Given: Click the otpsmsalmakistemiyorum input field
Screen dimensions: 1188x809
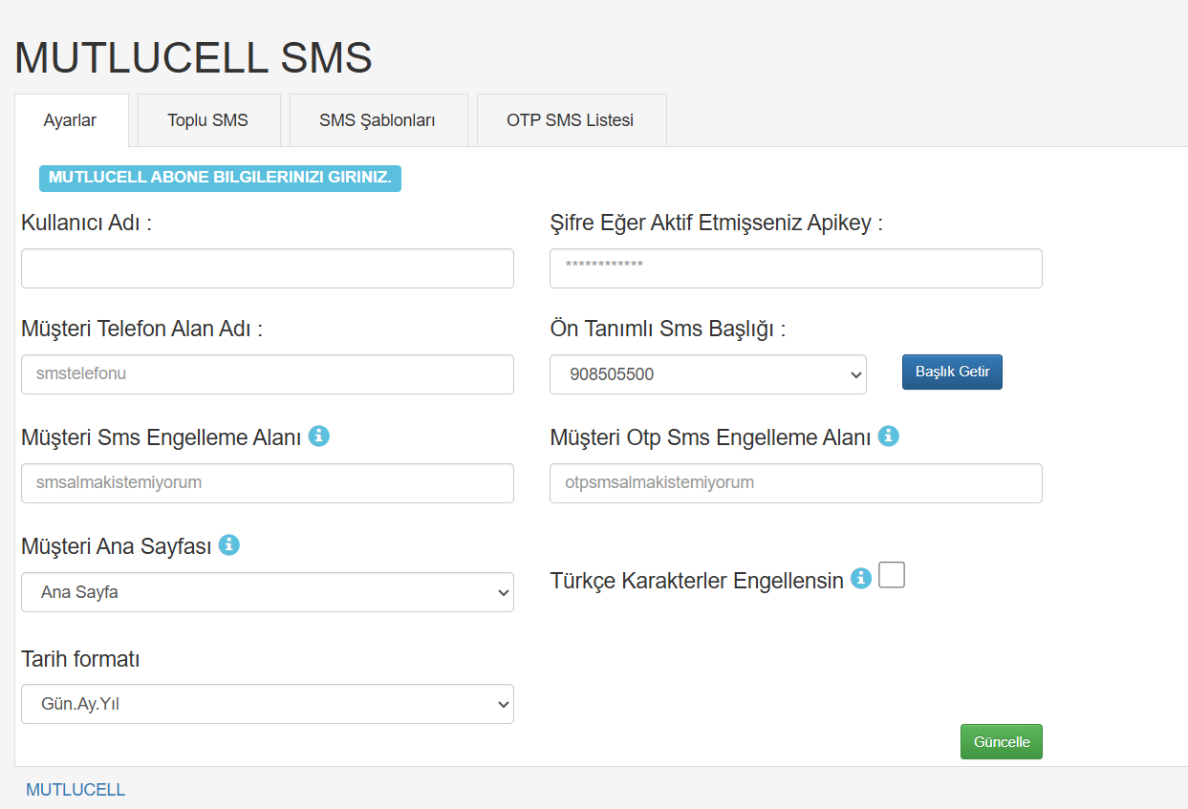Looking at the screenshot, I should click(796, 483).
